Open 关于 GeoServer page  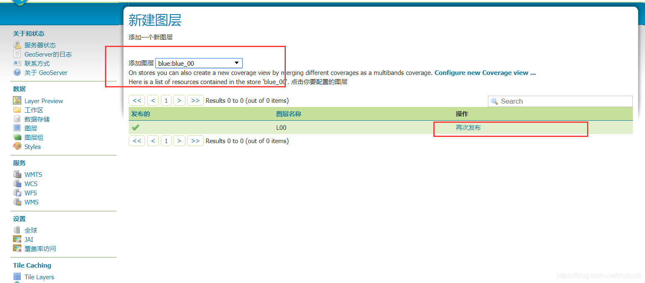click(x=46, y=72)
